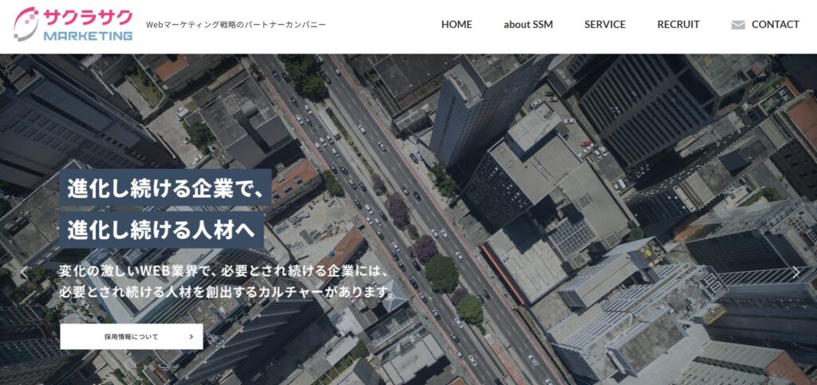Click the heading 進化し続ける企業で、
The height and width of the screenshot is (385, 817).
(x=165, y=189)
